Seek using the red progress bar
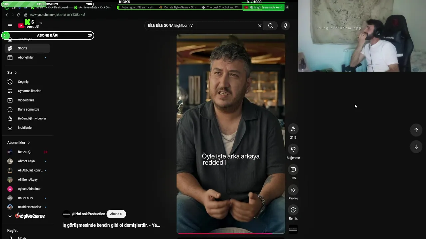 pos(231,233)
